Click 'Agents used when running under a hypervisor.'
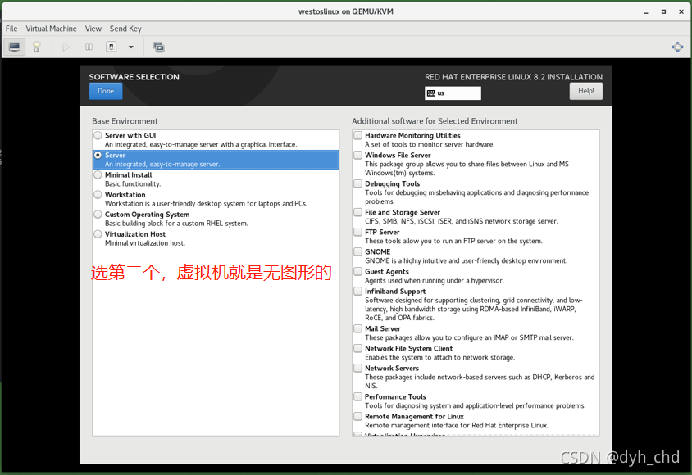The image size is (692, 475). (435, 281)
